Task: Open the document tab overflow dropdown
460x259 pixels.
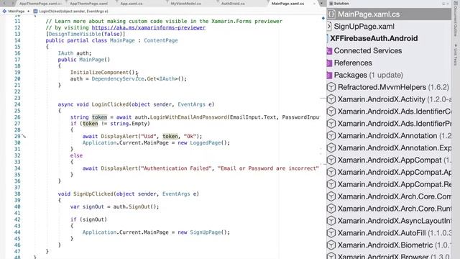Action: tap(321, 4)
